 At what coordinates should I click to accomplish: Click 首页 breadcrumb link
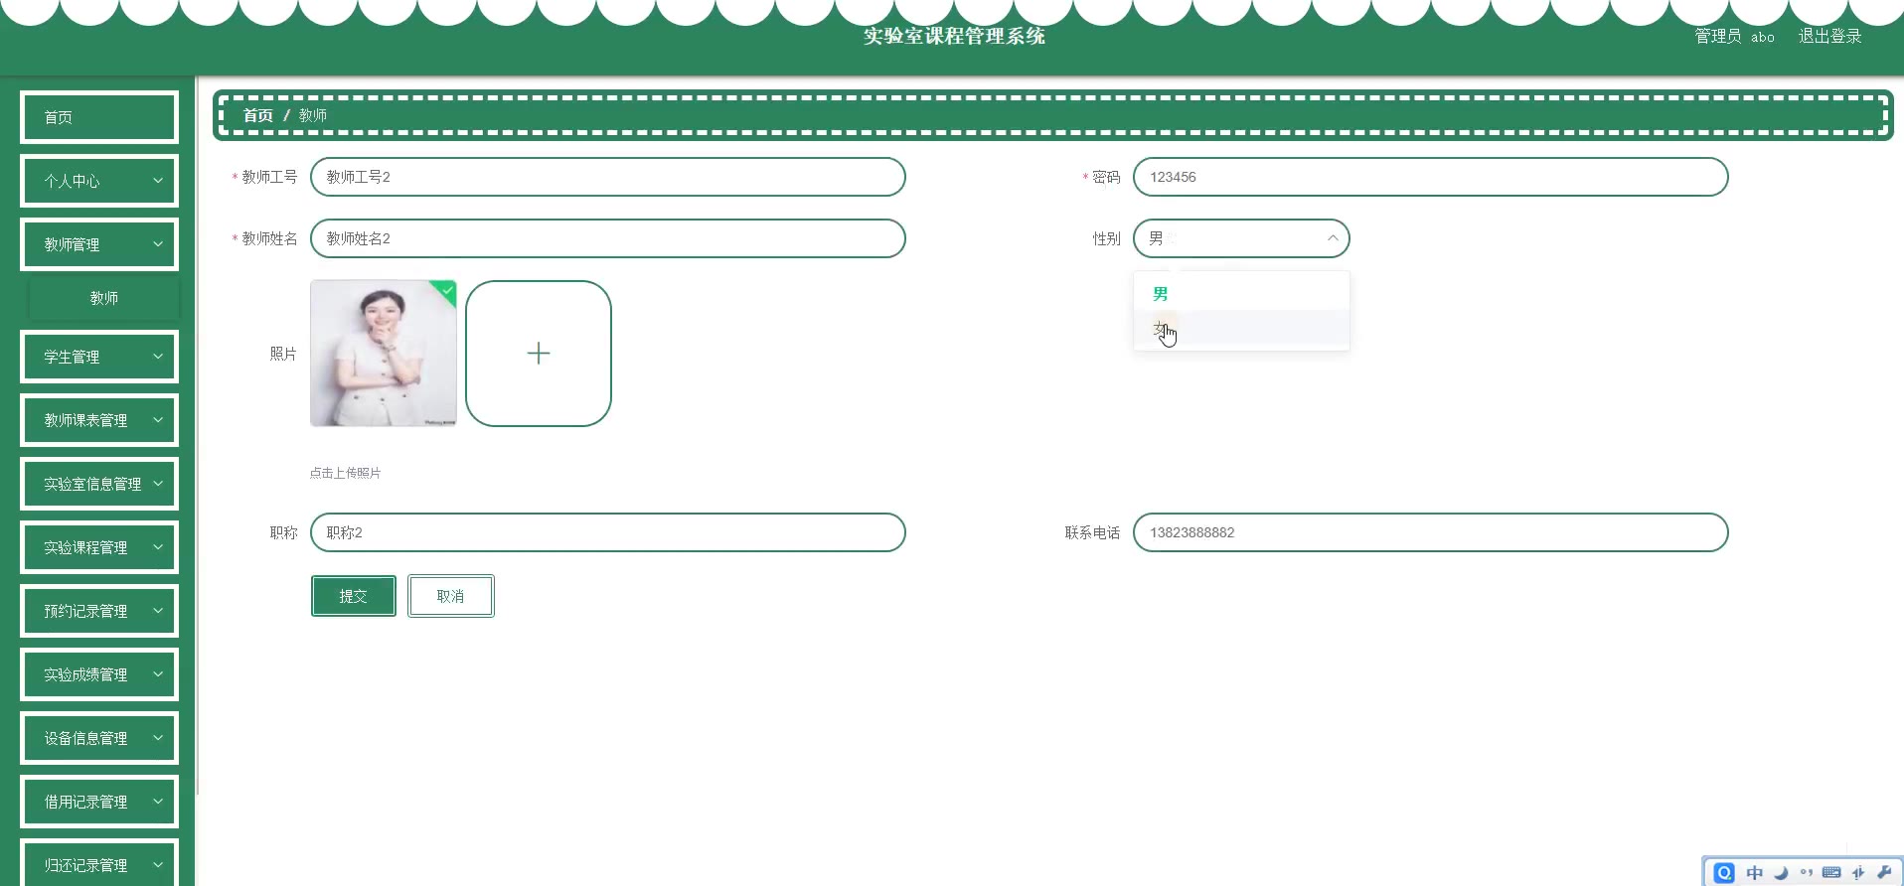point(258,115)
